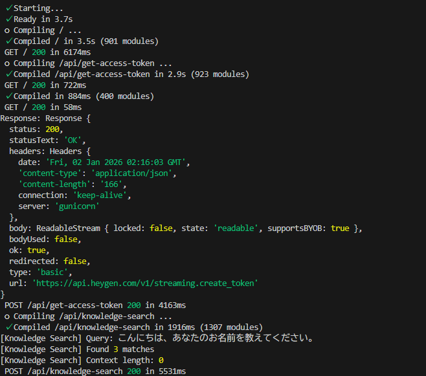This screenshot has width=426, height=376.
Task: Click the 'GET / 200 in 722ms' line
Action: pos(45,85)
